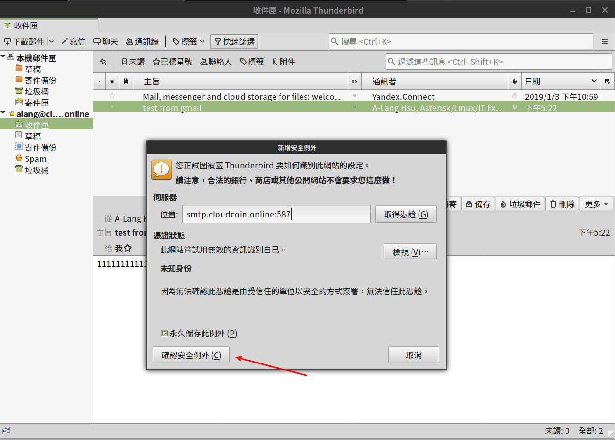
Task: Click the online status icon in status bar
Action: click(x=6, y=431)
